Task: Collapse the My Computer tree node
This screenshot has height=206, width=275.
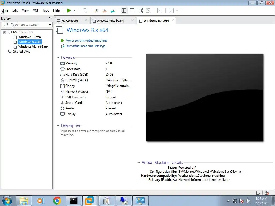Action: pyautogui.click(x=5, y=32)
